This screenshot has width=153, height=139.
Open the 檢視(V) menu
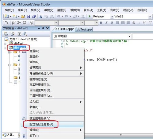pyautogui.click(x=36, y=10)
